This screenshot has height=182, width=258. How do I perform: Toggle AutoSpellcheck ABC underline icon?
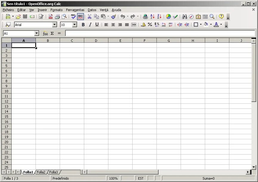click(80, 16)
